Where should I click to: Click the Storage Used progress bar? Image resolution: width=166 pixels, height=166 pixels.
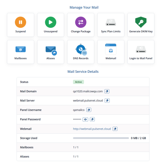101,138
